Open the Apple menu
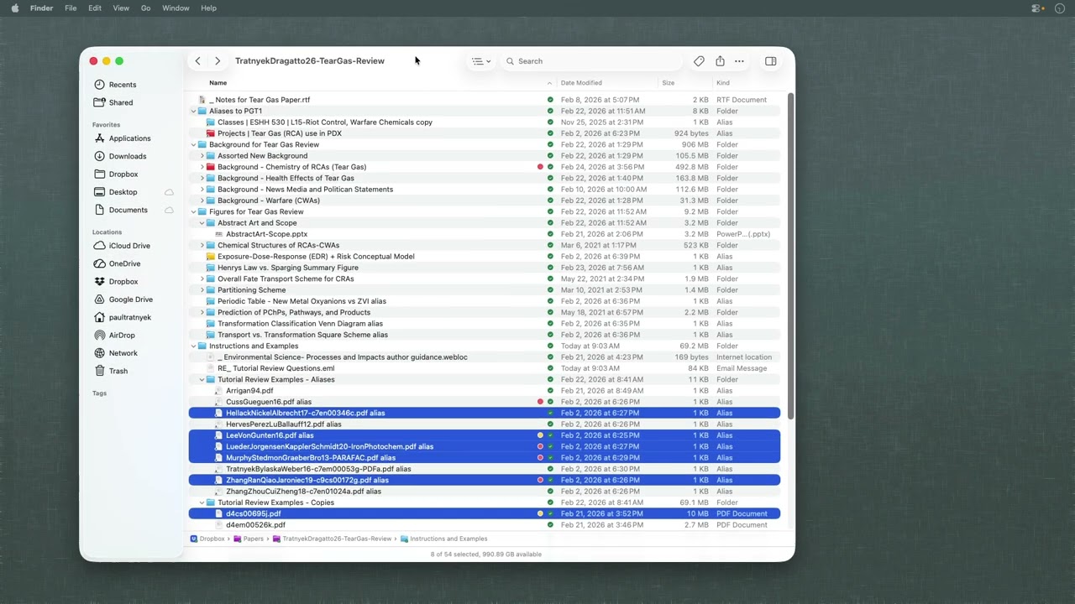 [x=14, y=8]
